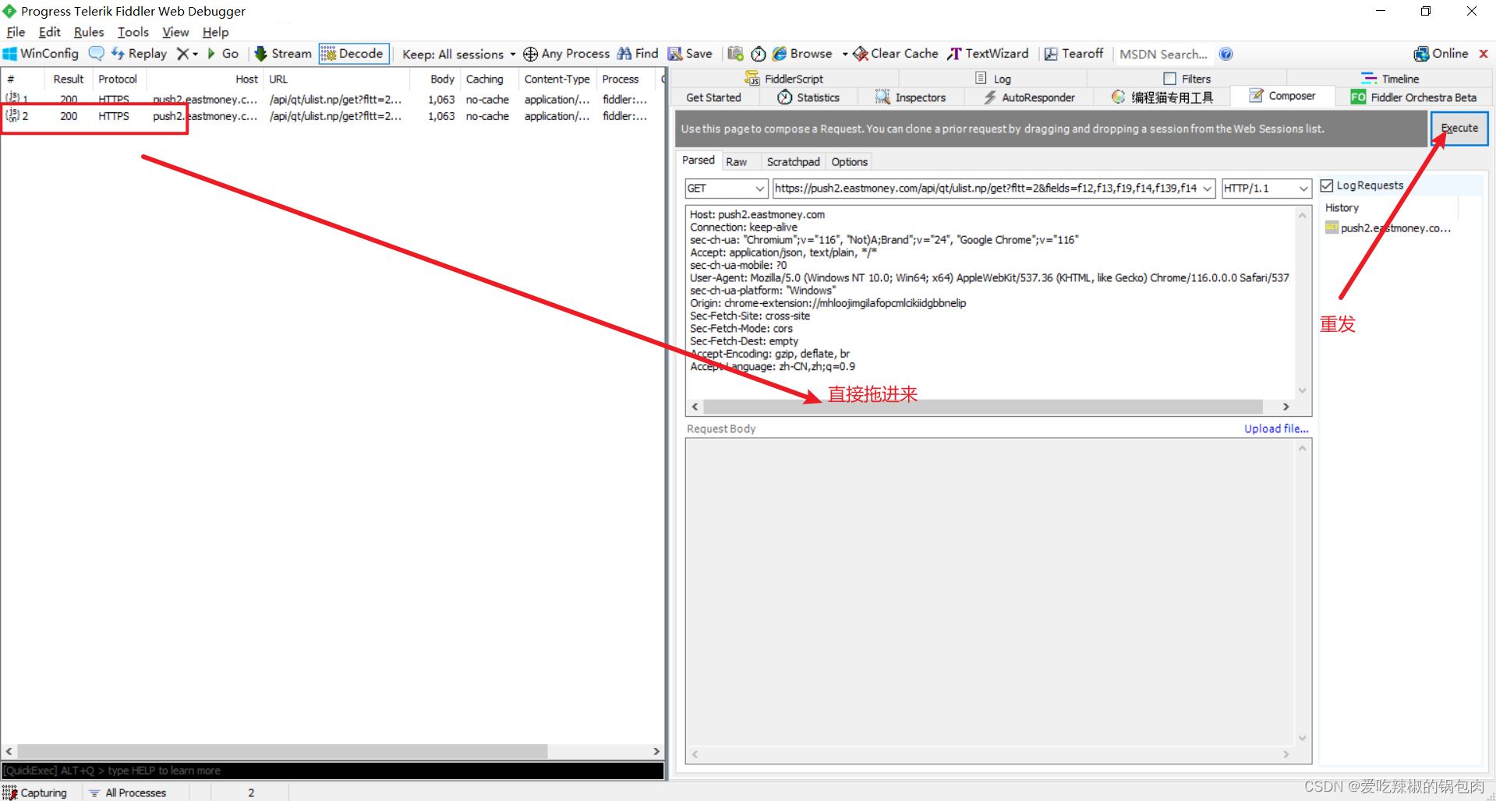1496x801 pixels.
Task: Switch to the Filters tab
Action: [1187, 79]
